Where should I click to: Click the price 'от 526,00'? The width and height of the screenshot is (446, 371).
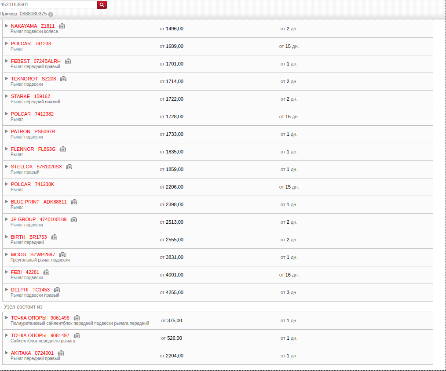pos(172,338)
